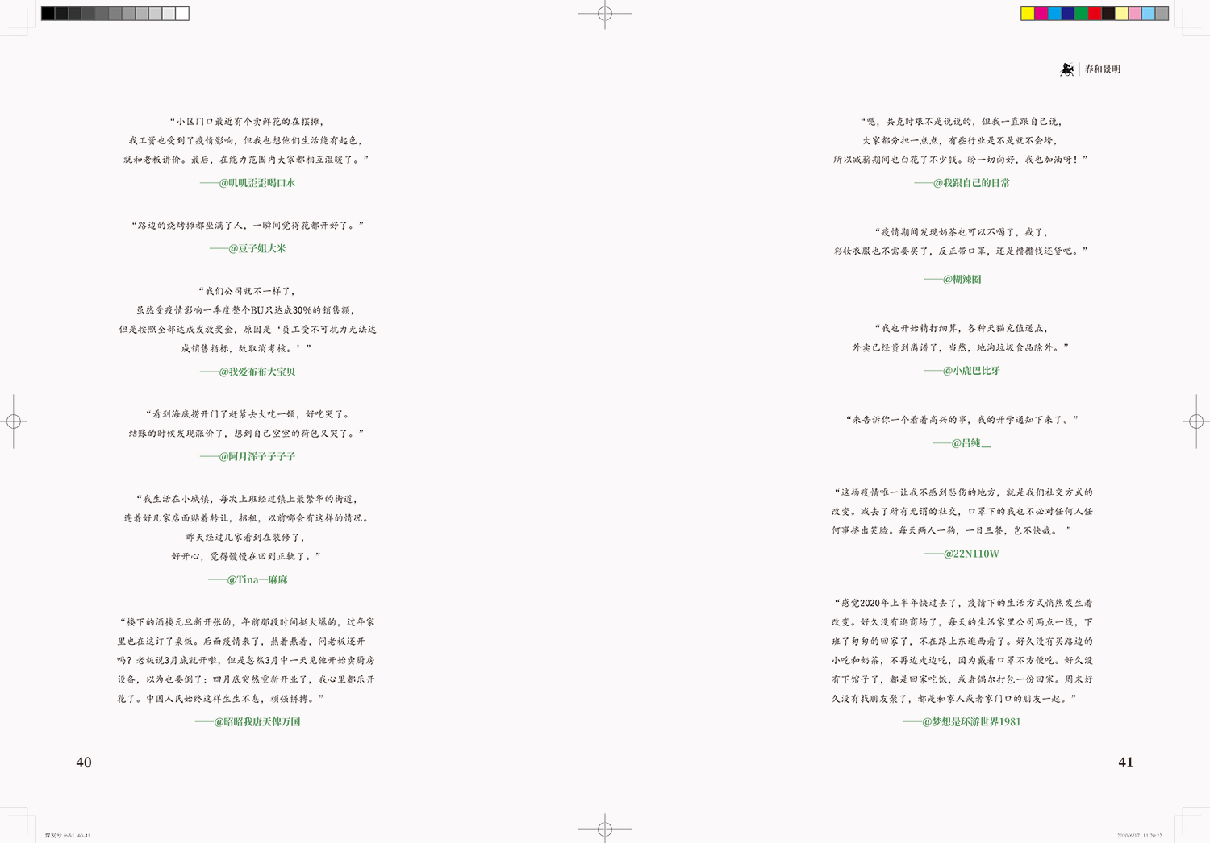Click page number 40
The width and height of the screenshot is (1210, 843).
pos(84,762)
